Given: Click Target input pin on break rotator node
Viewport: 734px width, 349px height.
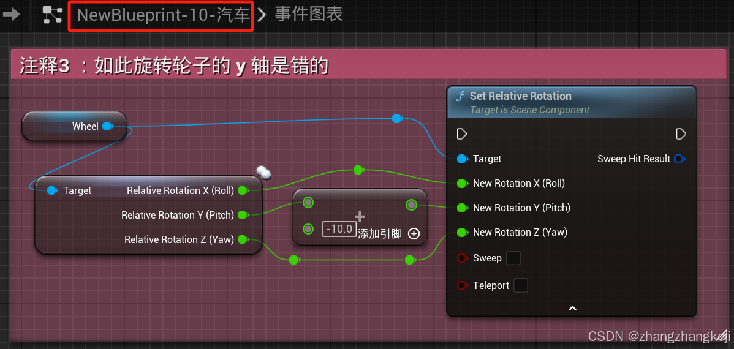Looking at the screenshot, I should click(53, 190).
